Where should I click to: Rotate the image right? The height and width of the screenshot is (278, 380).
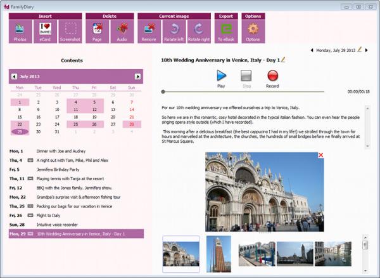198,31
